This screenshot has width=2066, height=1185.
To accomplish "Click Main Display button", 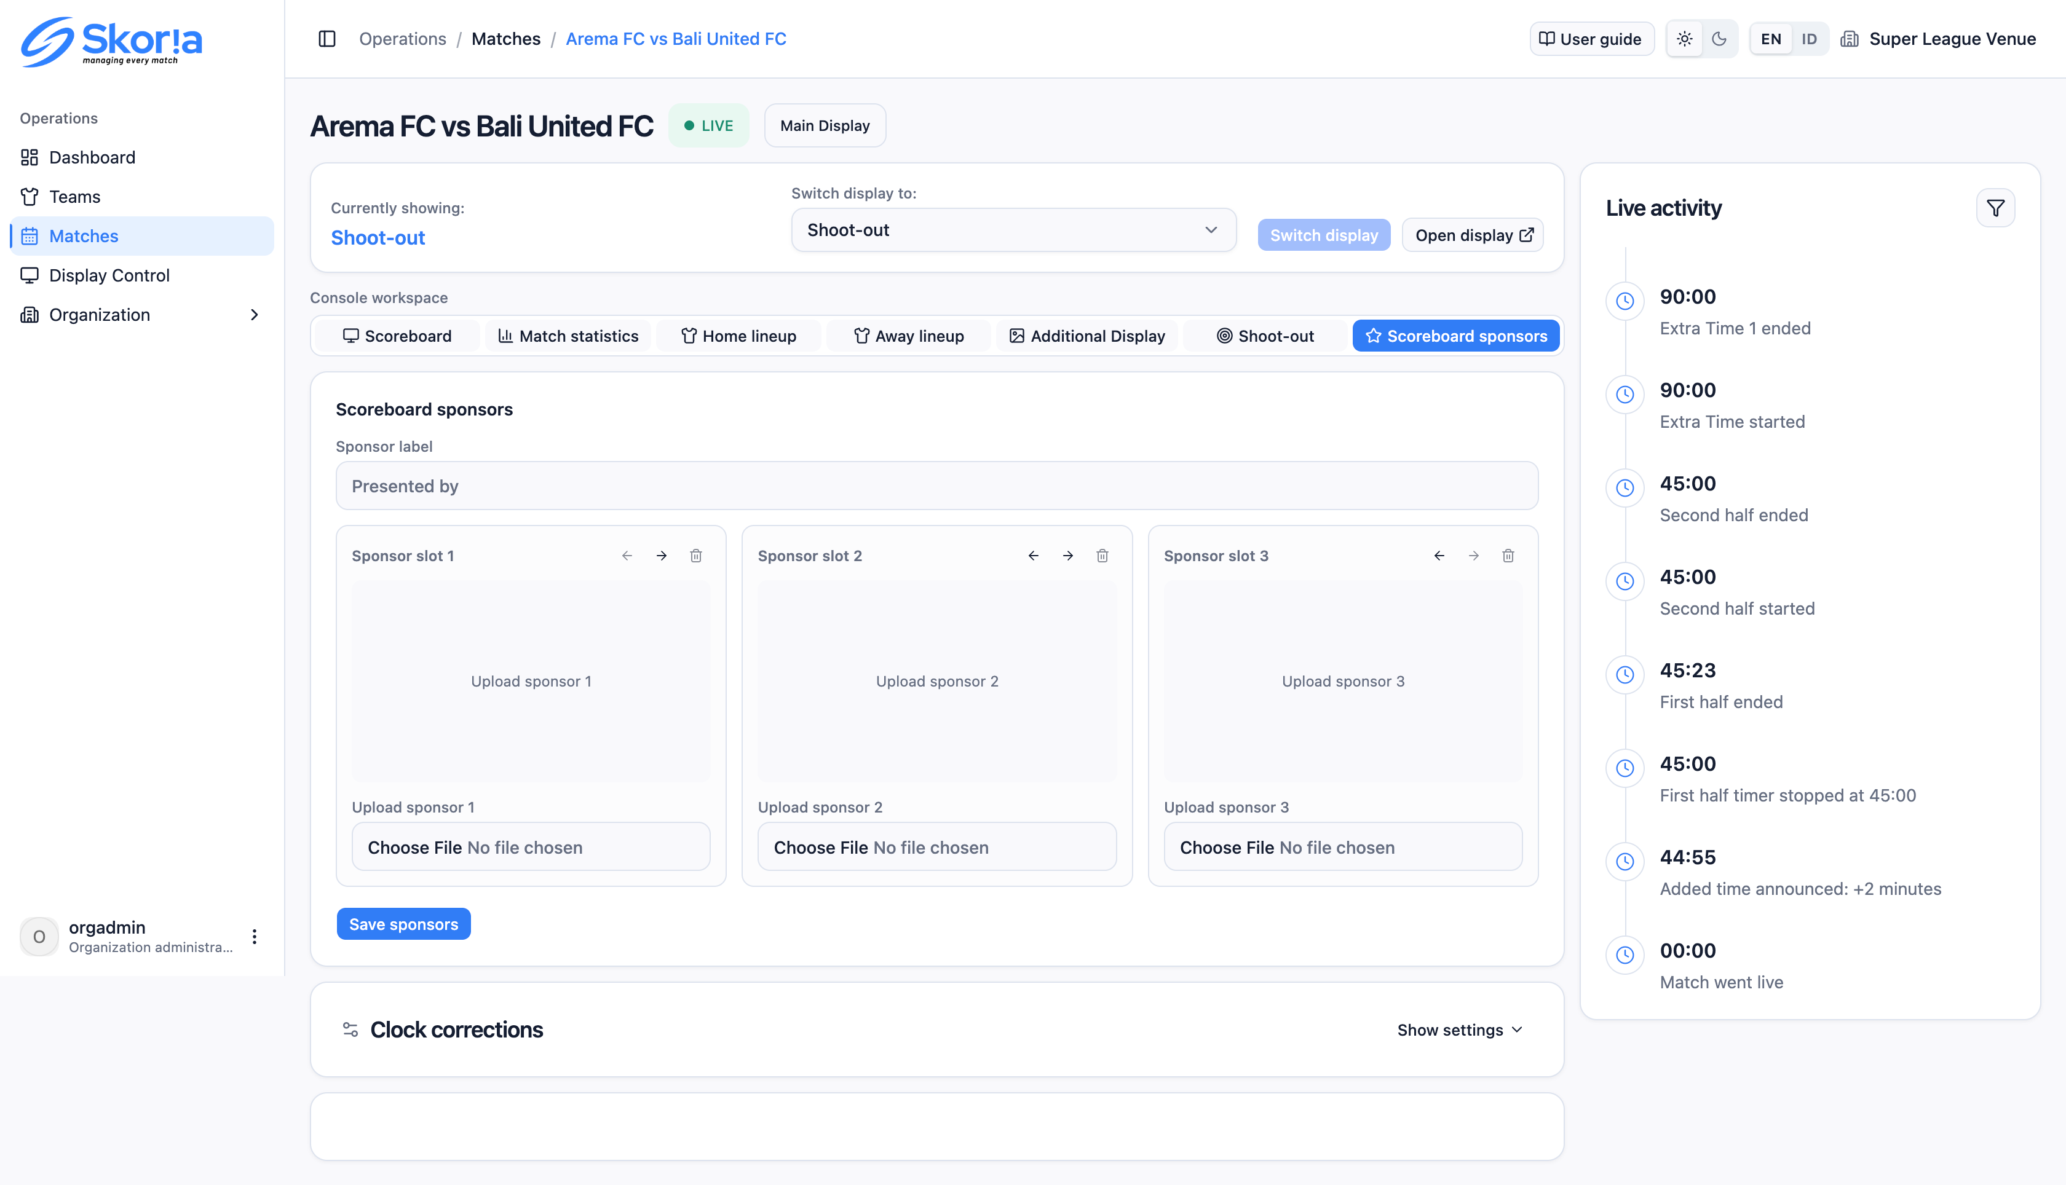I will [825, 125].
